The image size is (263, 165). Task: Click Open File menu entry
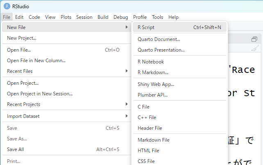(19, 50)
